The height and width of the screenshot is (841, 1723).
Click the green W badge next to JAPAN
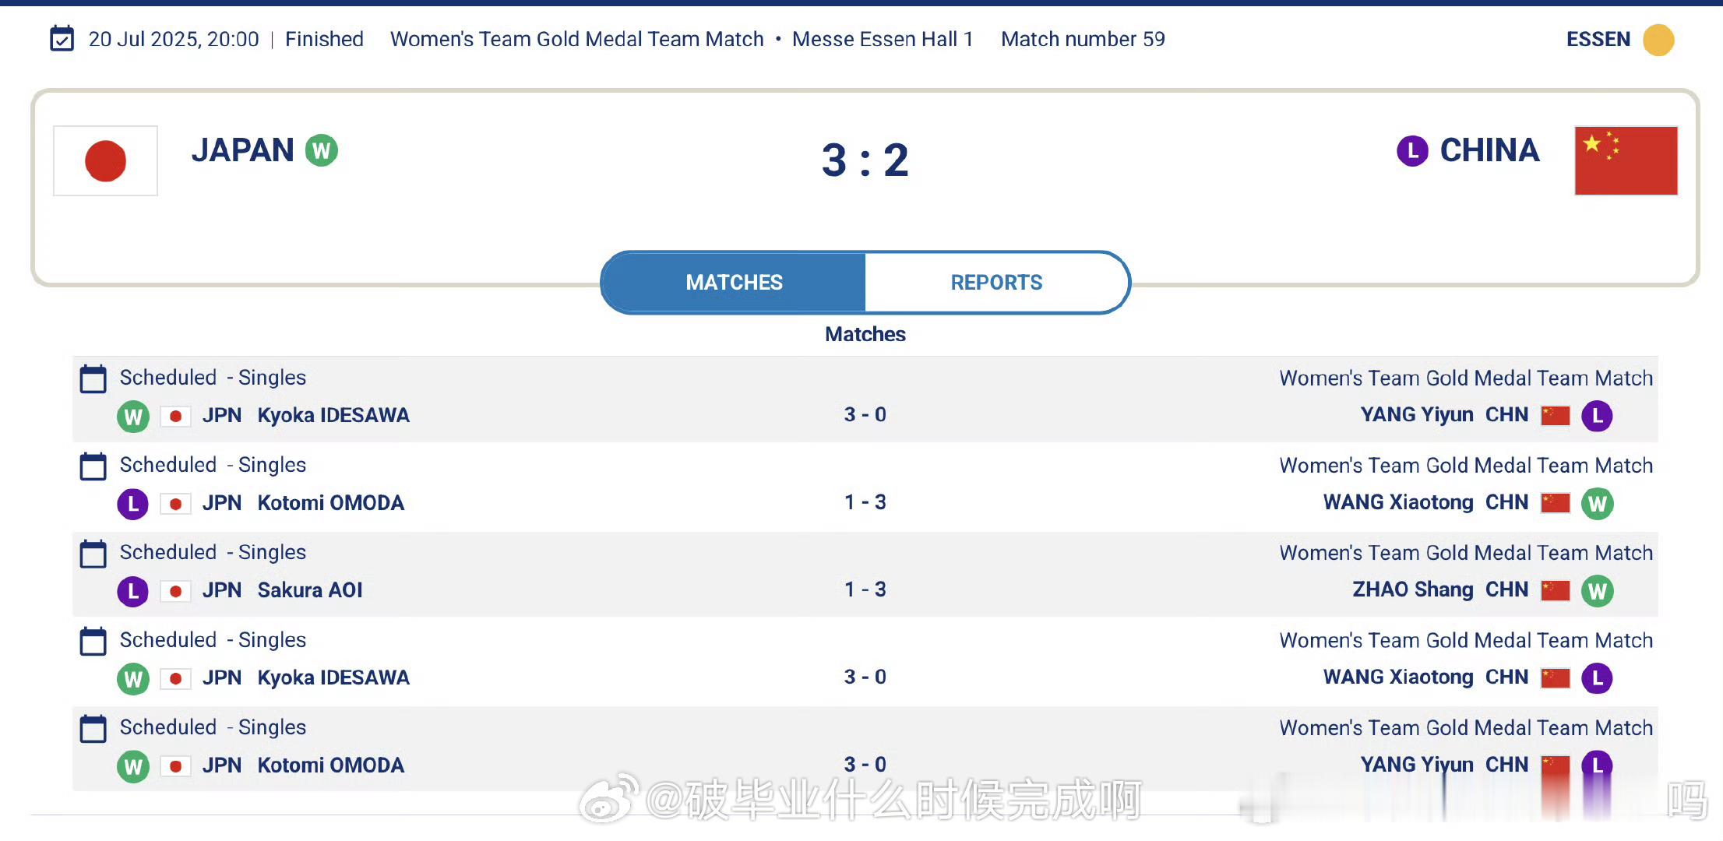click(321, 150)
